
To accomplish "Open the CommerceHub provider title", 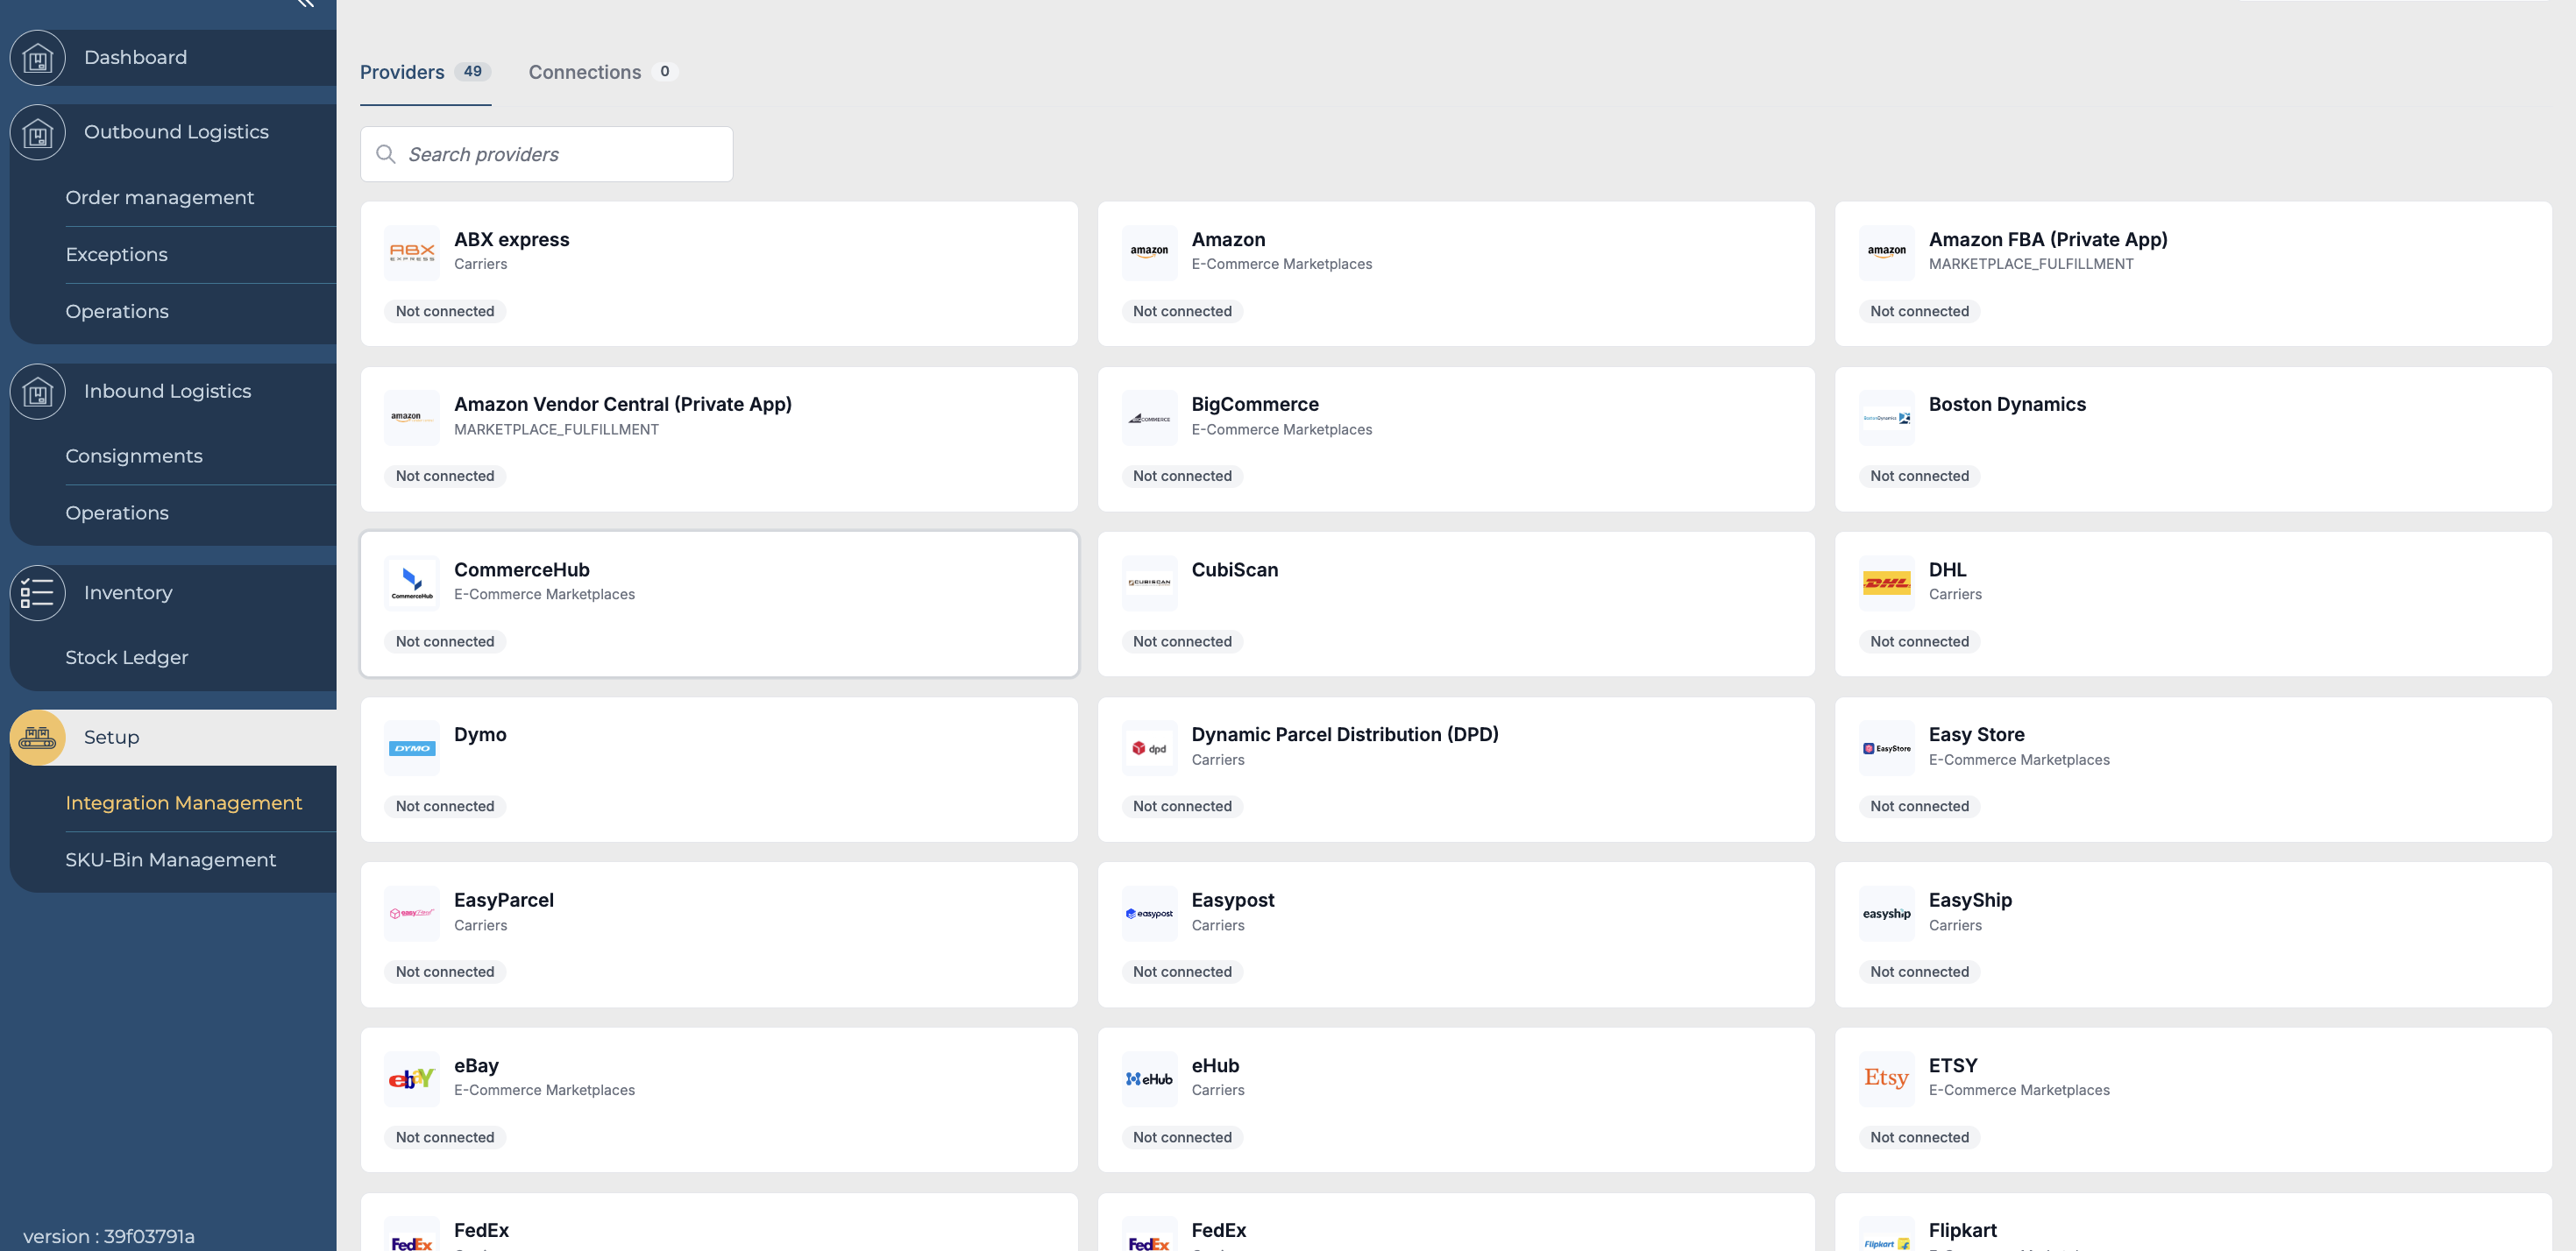I will coord(522,569).
